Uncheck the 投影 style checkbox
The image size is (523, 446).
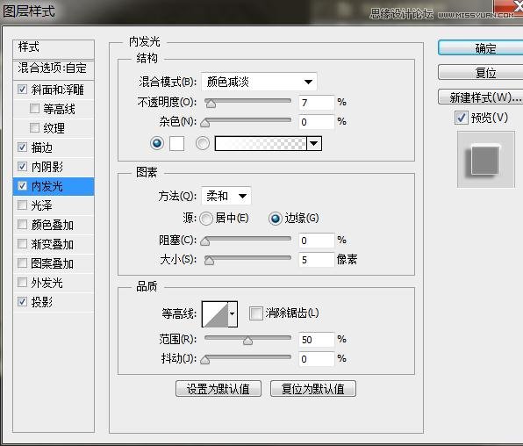pyautogui.click(x=22, y=302)
